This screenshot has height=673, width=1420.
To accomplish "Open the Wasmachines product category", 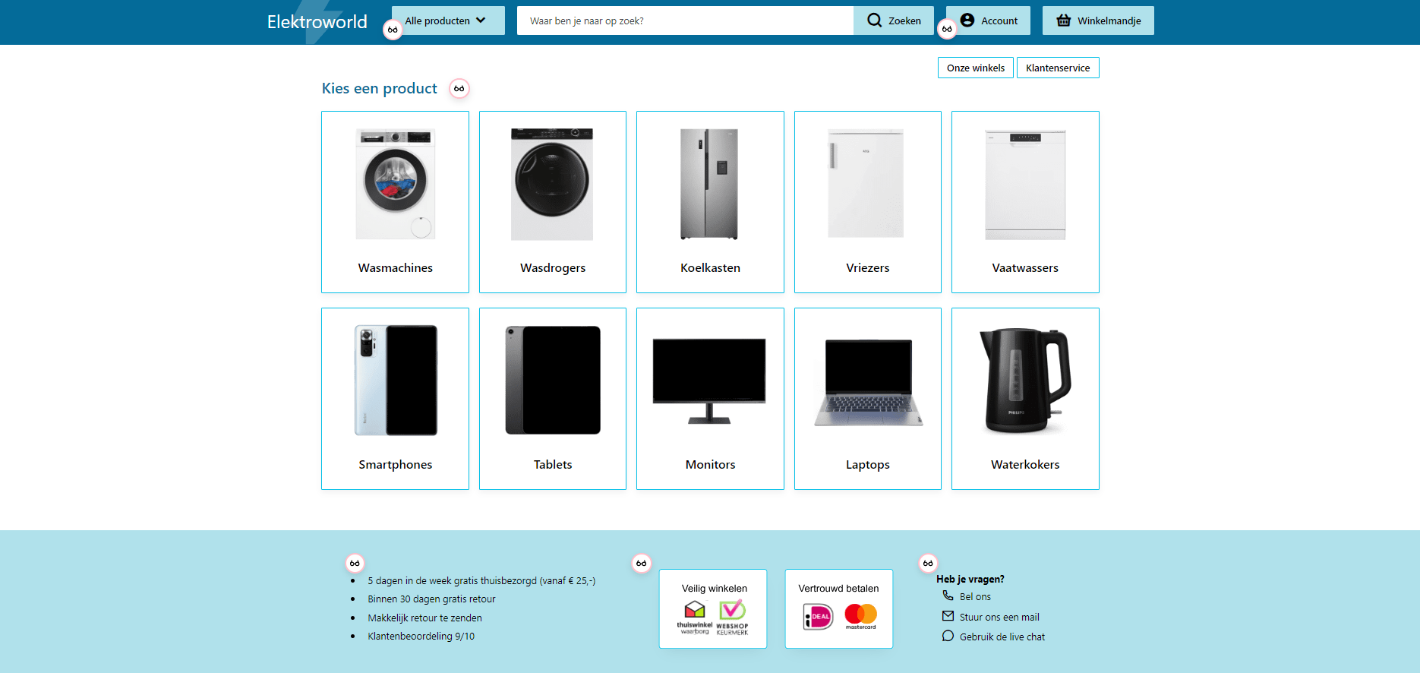I will [x=395, y=202].
